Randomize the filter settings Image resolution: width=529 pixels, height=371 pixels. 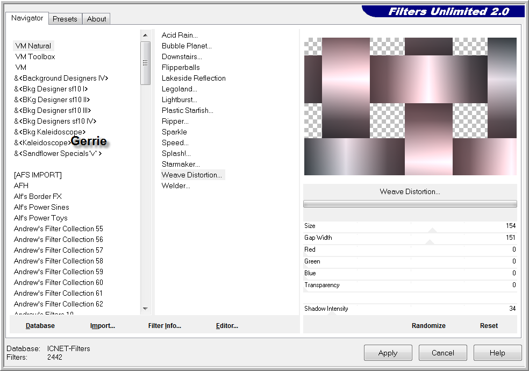[x=428, y=326]
